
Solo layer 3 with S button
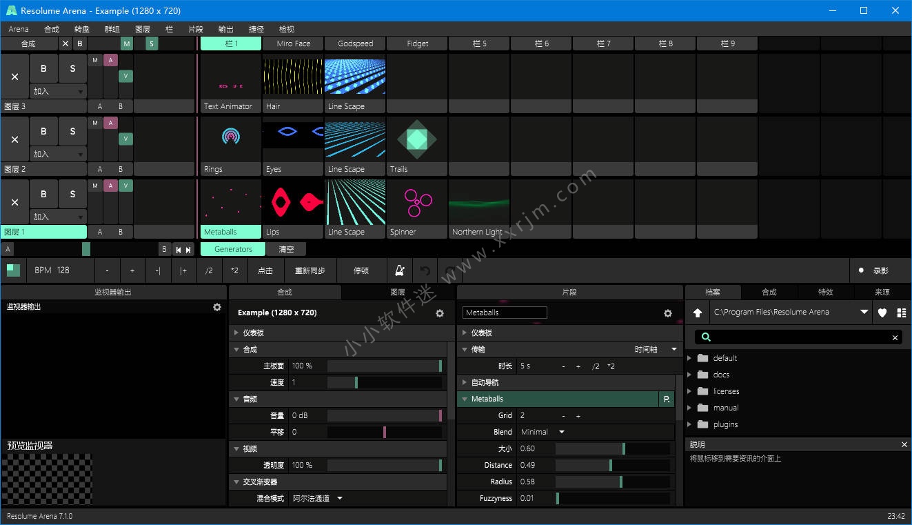point(72,68)
